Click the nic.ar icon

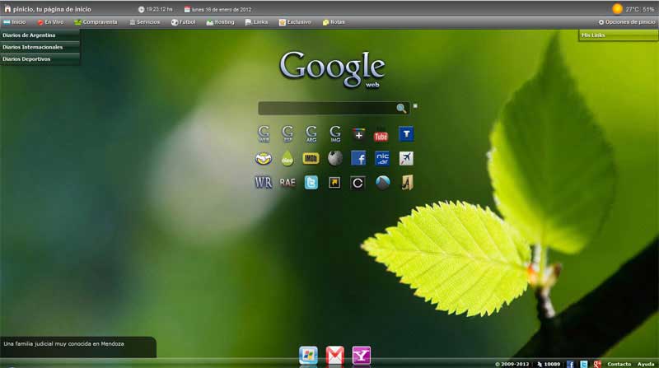[x=382, y=158]
